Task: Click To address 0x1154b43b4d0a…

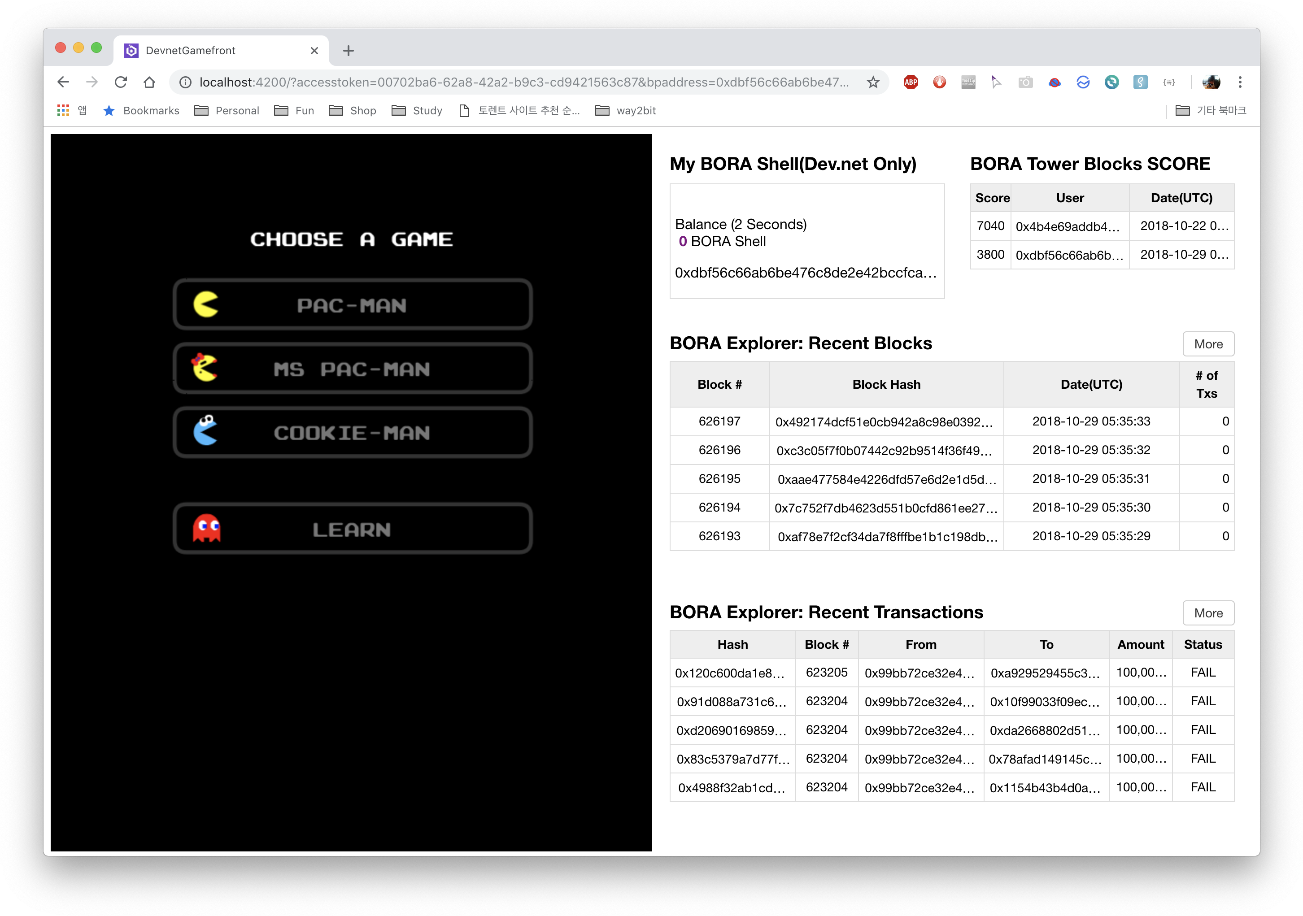Action: tap(1046, 788)
